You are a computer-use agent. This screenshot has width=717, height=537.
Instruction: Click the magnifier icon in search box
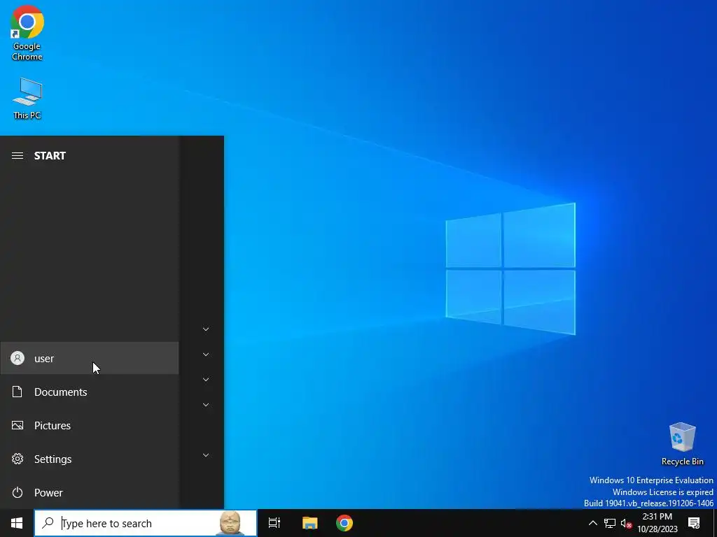(x=48, y=522)
